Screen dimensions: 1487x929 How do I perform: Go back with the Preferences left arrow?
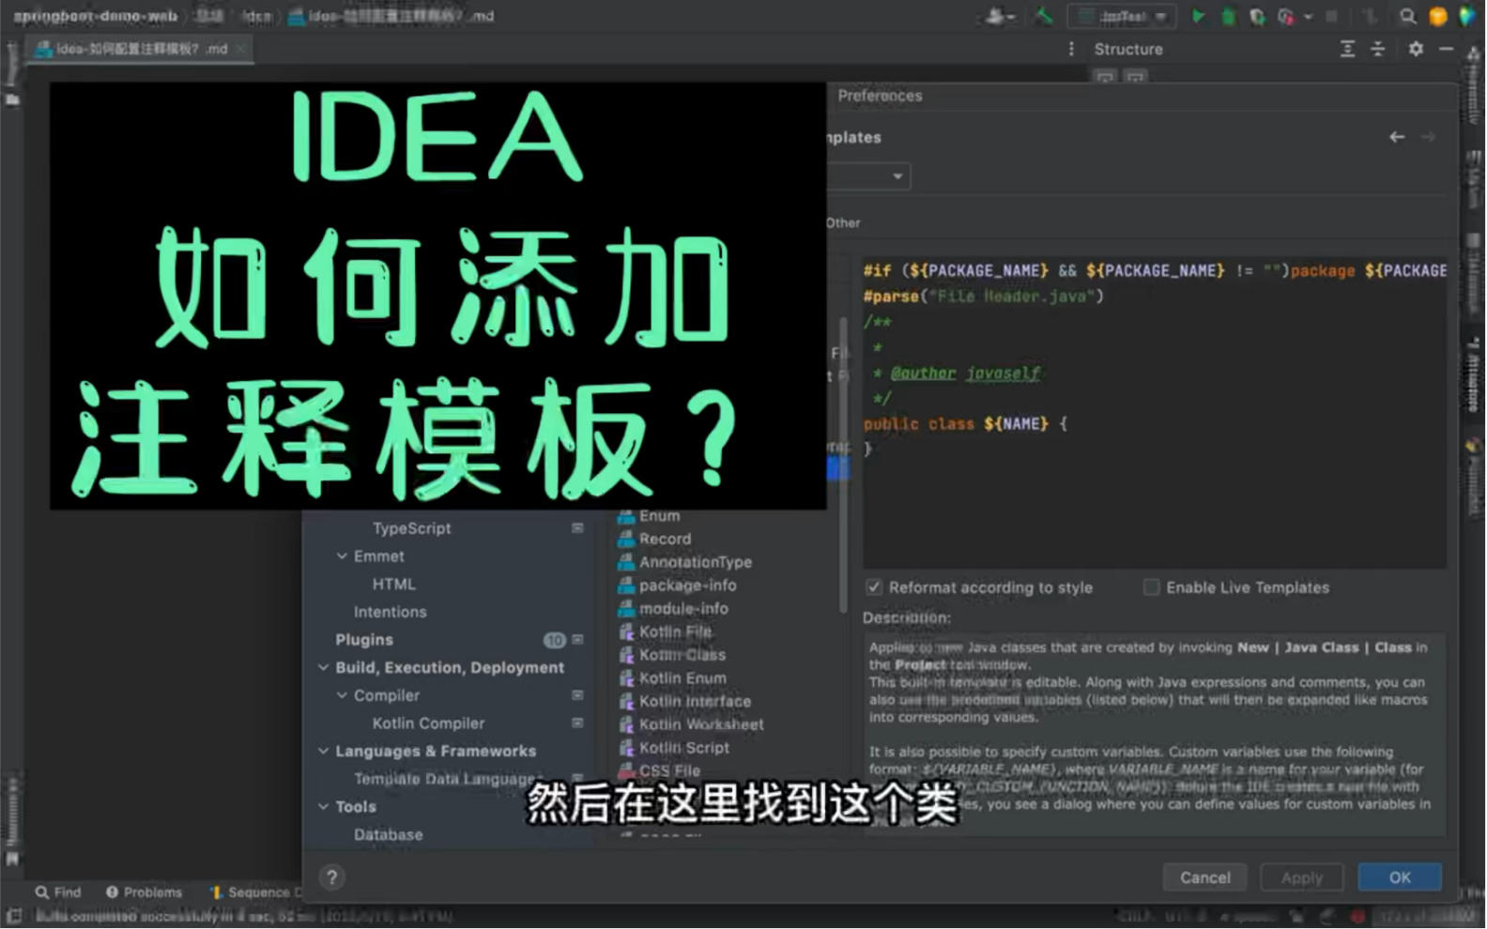coord(1397,137)
